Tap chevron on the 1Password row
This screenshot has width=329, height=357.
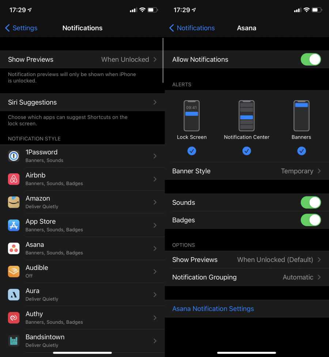tap(155, 156)
